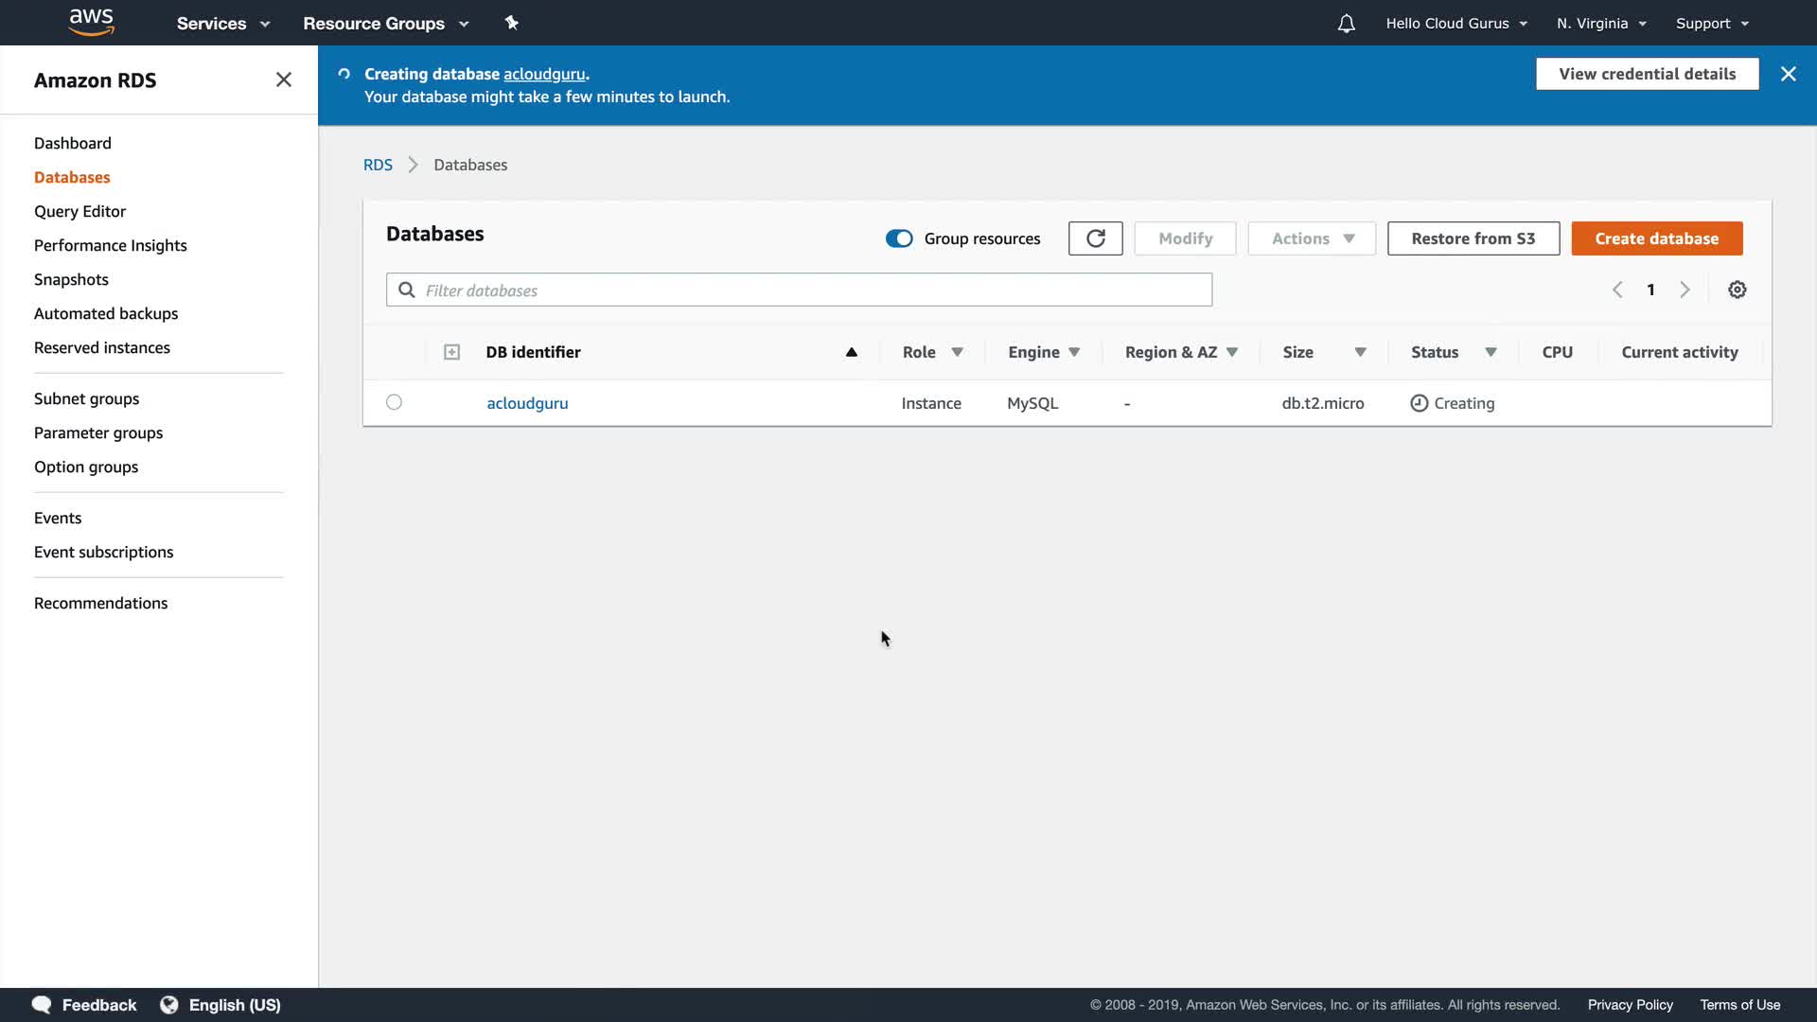
Task: Close the Amazon RDS sidebar panel
Action: tap(283, 79)
